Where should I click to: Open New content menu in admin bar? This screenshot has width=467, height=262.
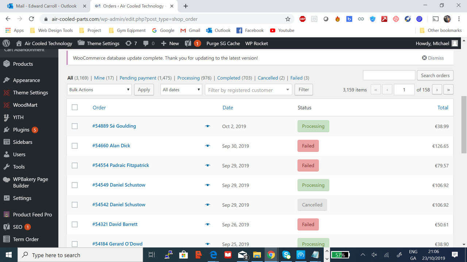(170, 43)
